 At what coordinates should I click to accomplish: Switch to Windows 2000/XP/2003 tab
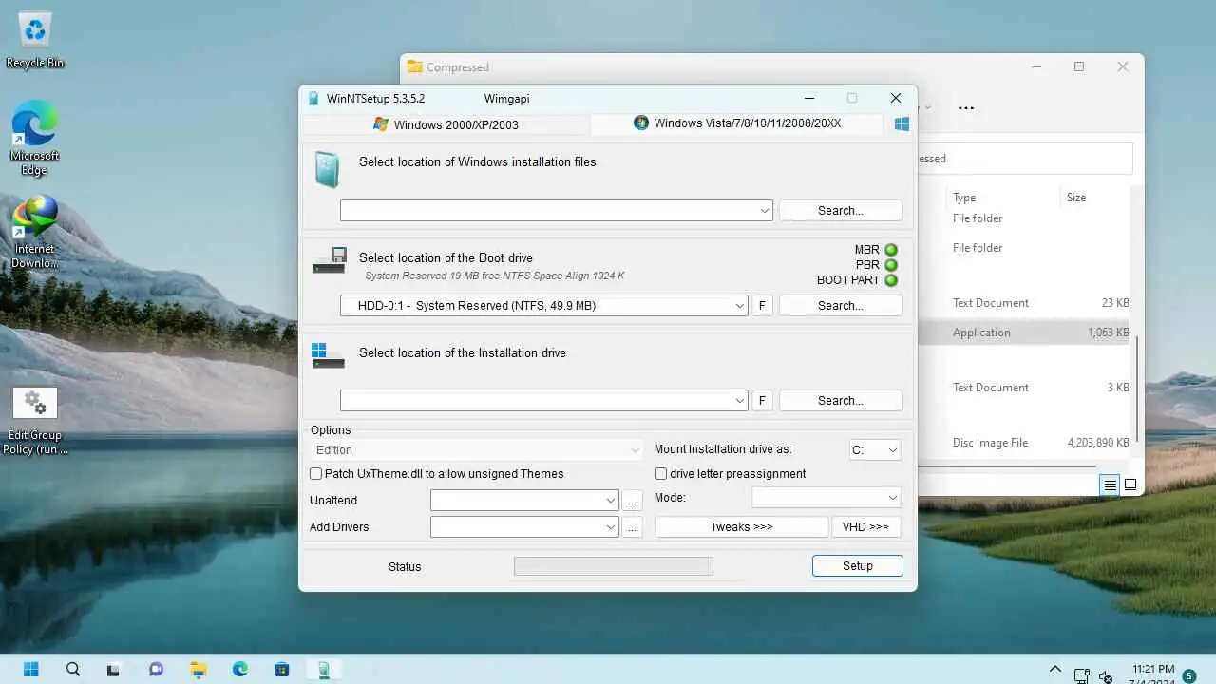pos(446,124)
